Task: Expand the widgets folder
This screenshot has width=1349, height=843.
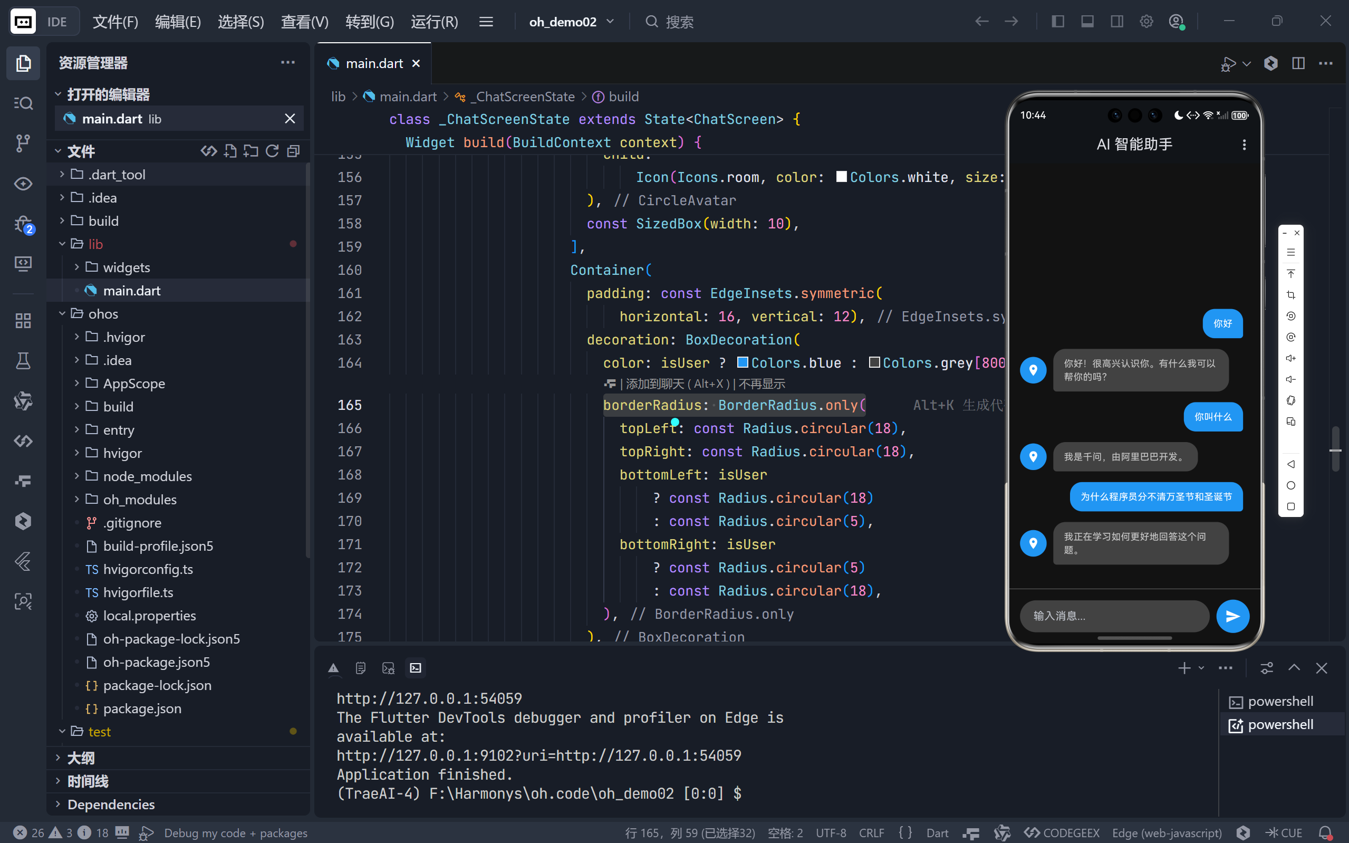Action: 126,267
